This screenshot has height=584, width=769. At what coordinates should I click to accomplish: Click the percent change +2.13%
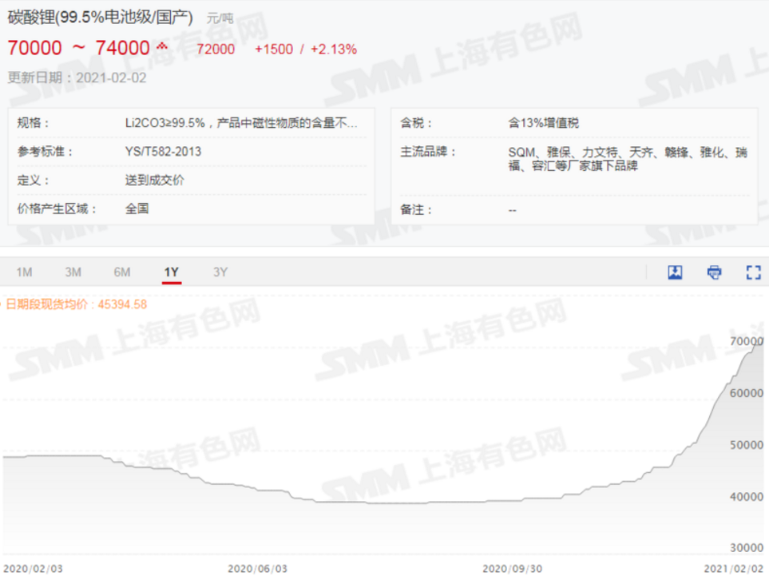(334, 49)
